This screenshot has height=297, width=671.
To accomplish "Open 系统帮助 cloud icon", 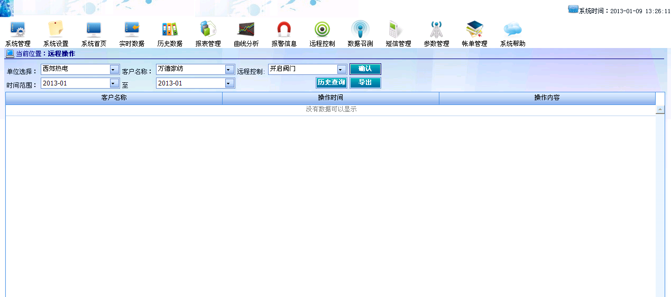I will click(512, 30).
